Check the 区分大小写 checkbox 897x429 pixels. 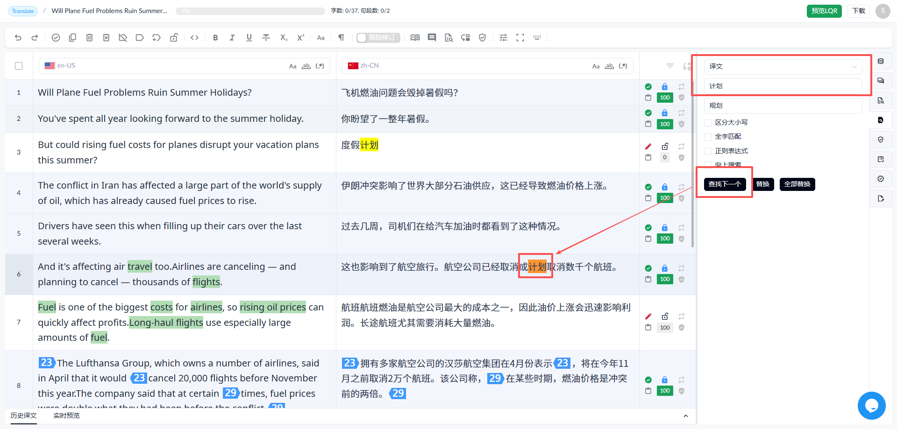click(708, 123)
